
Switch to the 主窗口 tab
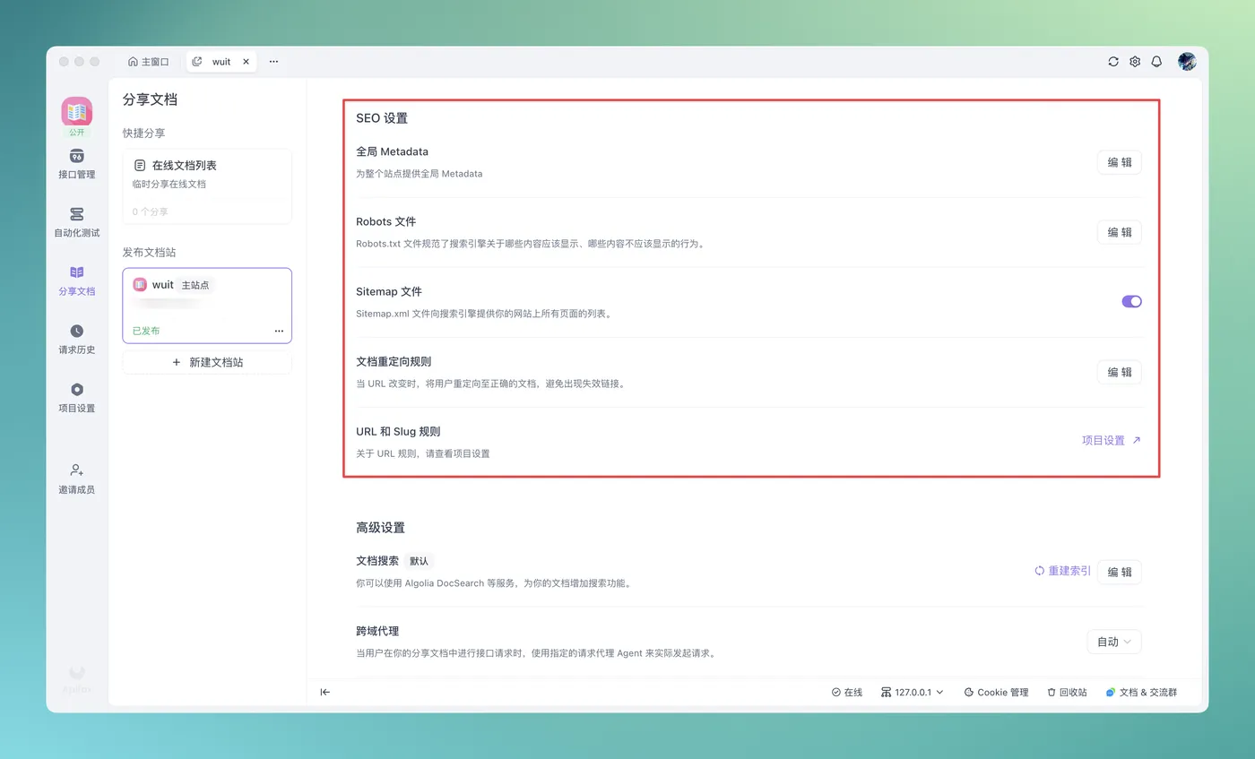pos(149,62)
